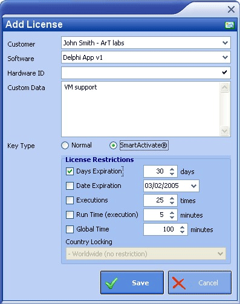The image size is (240, 304).
Task: Save the license
Action: 132,282
